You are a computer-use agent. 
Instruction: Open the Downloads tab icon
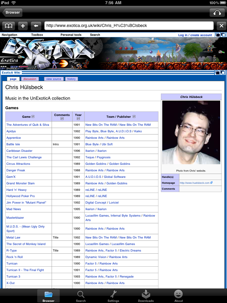146,296
